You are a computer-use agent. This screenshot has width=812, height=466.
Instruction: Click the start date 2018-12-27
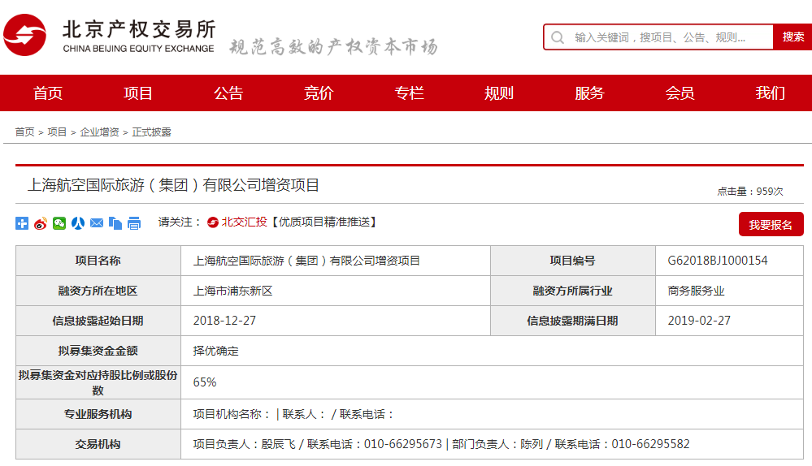click(x=224, y=321)
